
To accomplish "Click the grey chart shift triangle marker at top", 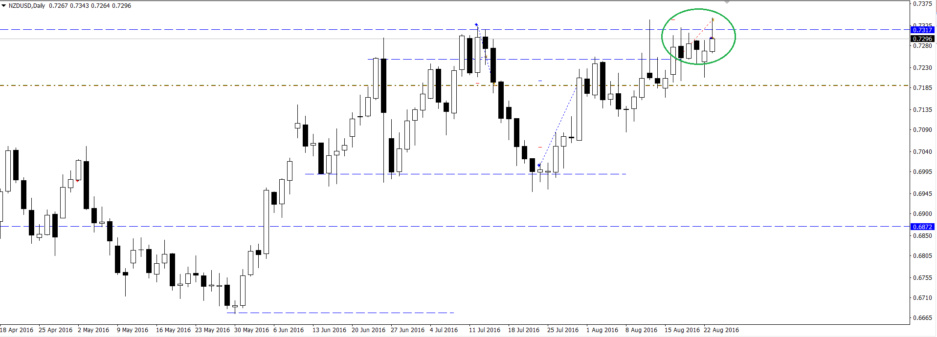I will pos(727,2).
